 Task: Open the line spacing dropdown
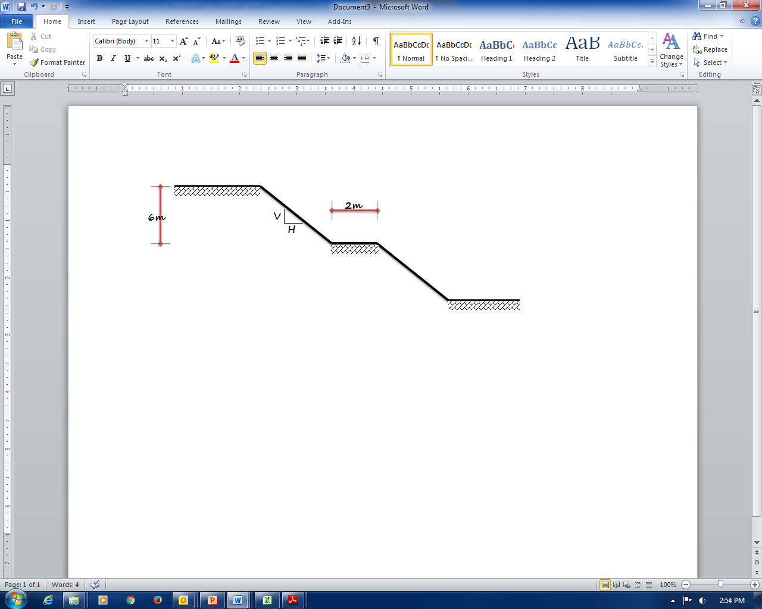pos(323,58)
